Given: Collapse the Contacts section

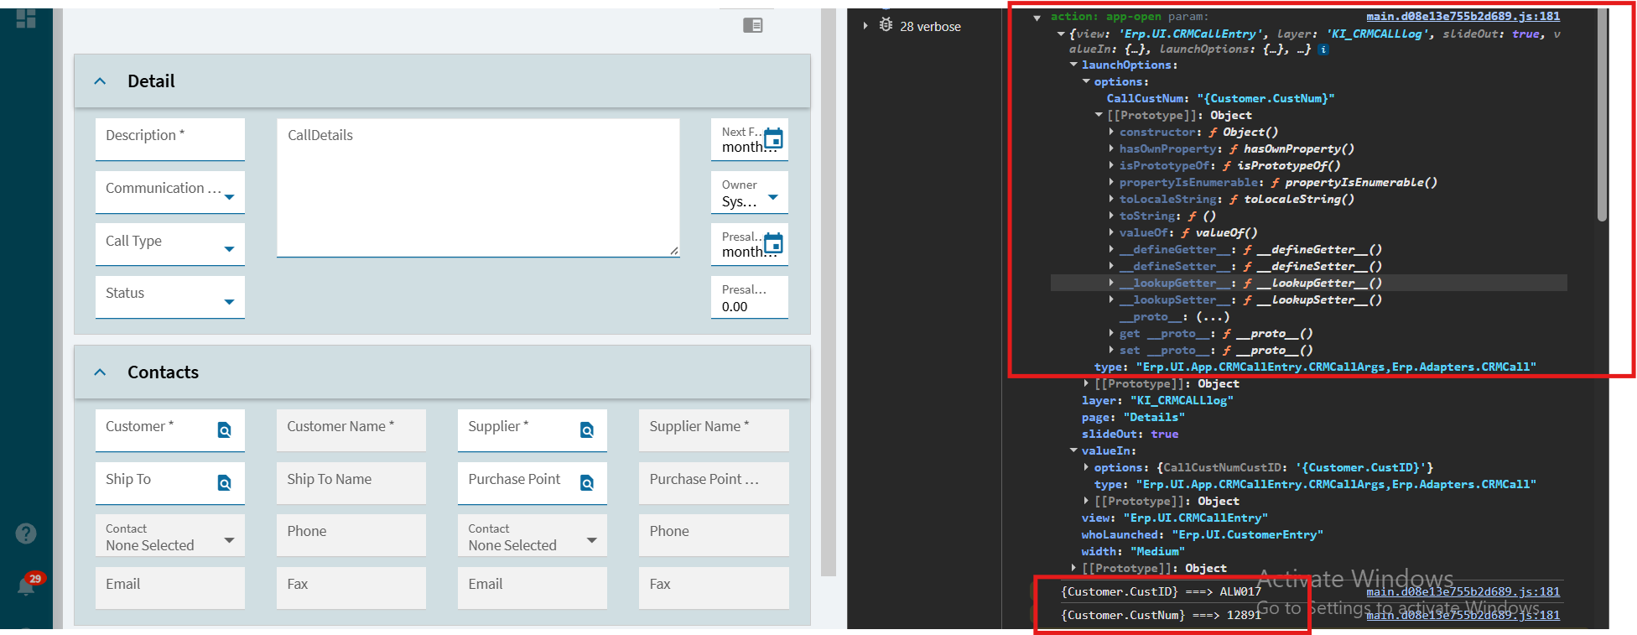Looking at the screenshot, I should [x=101, y=372].
